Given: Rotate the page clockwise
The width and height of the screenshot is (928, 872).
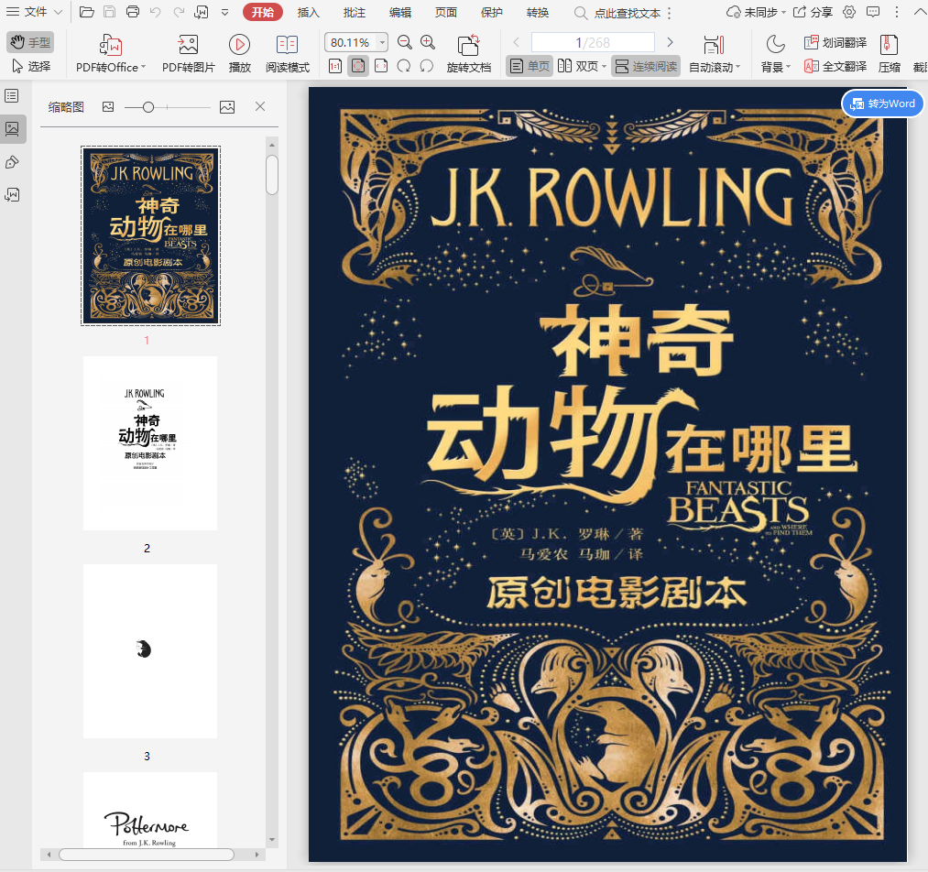Looking at the screenshot, I should pos(404,66).
